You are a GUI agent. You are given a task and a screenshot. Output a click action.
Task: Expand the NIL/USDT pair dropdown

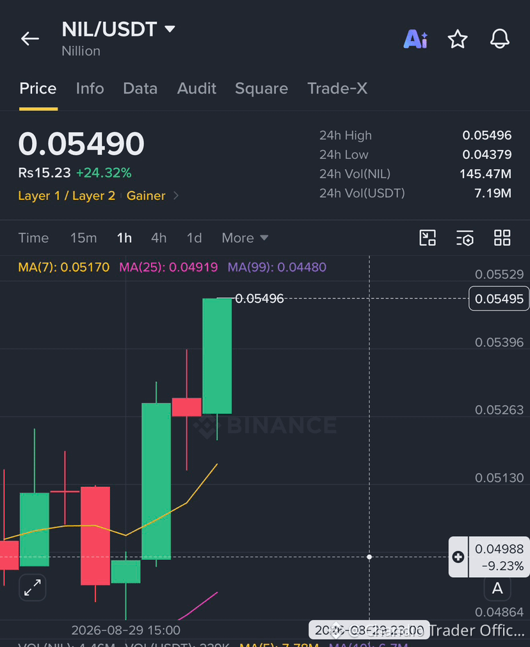point(170,29)
